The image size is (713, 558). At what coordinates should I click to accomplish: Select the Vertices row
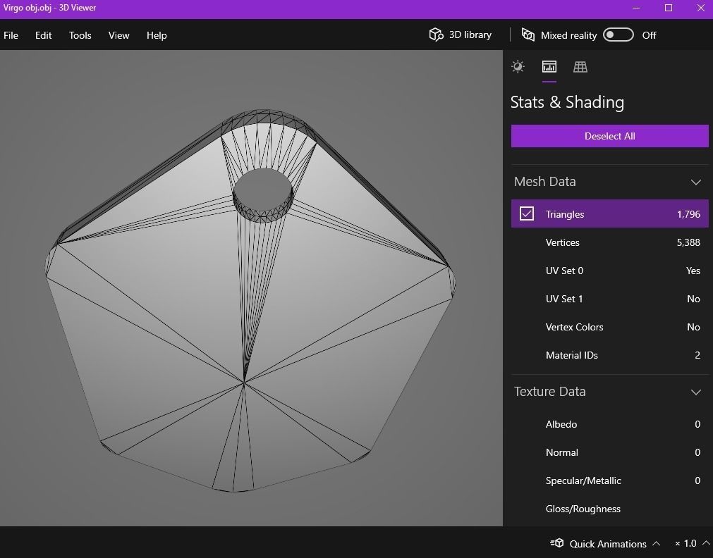[x=609, y=242]
